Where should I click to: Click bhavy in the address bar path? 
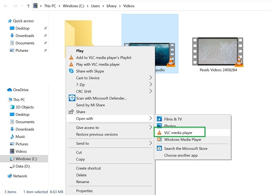tap(111, 6)
